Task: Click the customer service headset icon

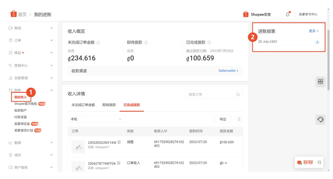Action: point(320,120)
